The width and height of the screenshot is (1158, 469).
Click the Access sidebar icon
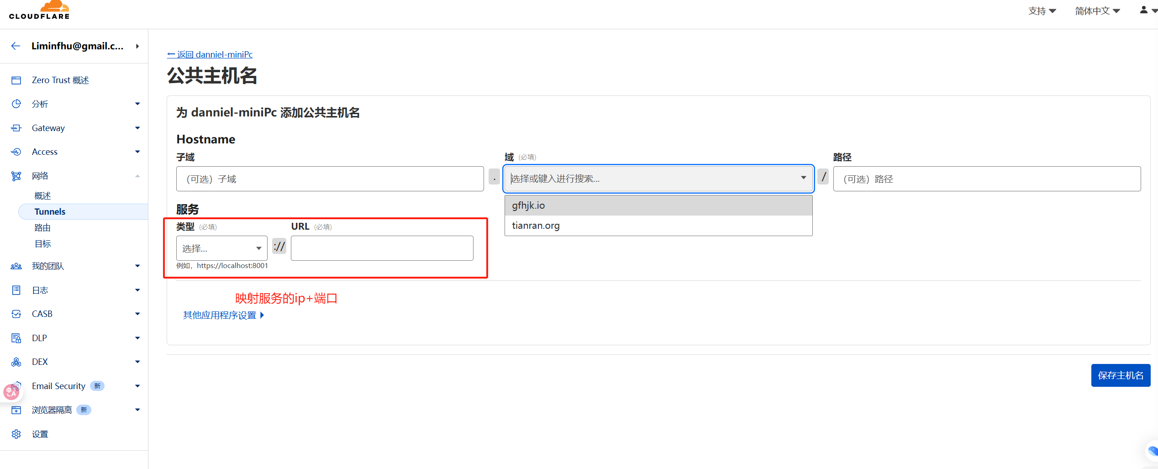click(x=16, y=152)
